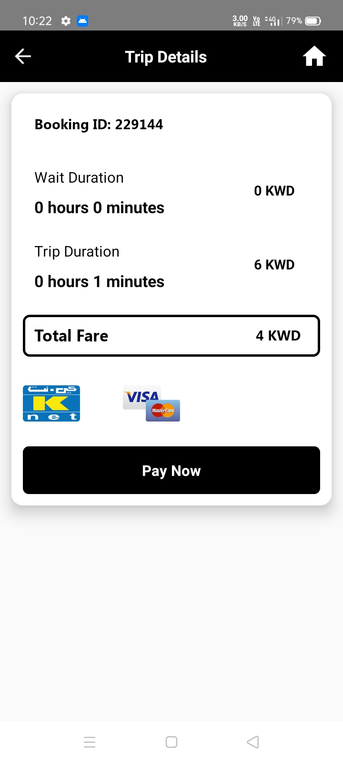Go to home via house icon
The width and height of the screenshot is (343, 763).
(x=314, y=56)
